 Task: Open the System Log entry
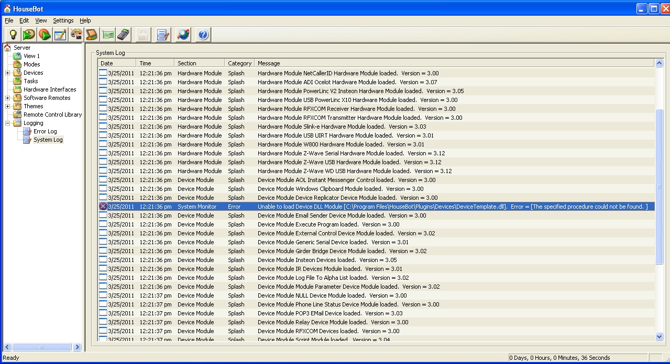48,140
